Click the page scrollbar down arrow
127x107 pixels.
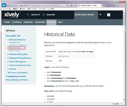point(124,100)
